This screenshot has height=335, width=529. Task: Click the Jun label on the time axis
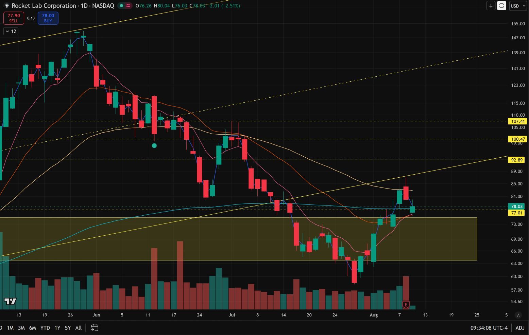(x=96, y=315)
